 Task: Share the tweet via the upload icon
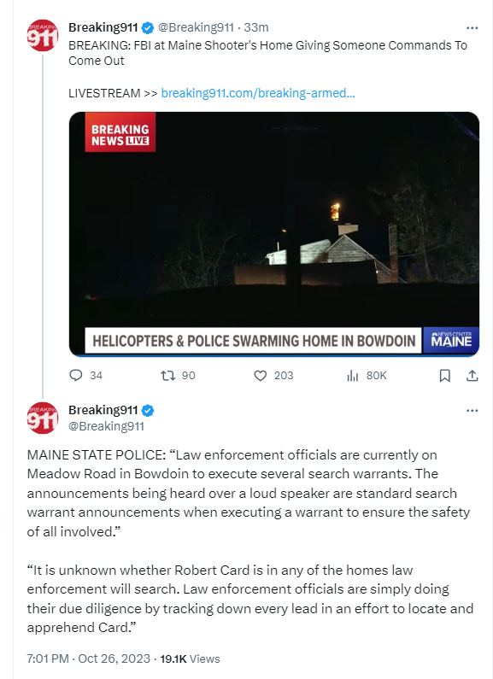(472, 376)
